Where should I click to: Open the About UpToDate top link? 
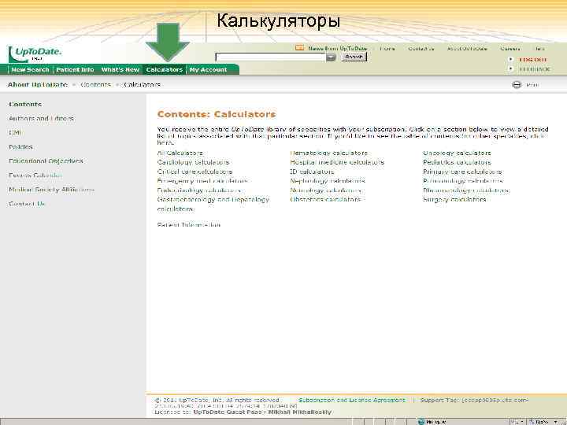467,49
